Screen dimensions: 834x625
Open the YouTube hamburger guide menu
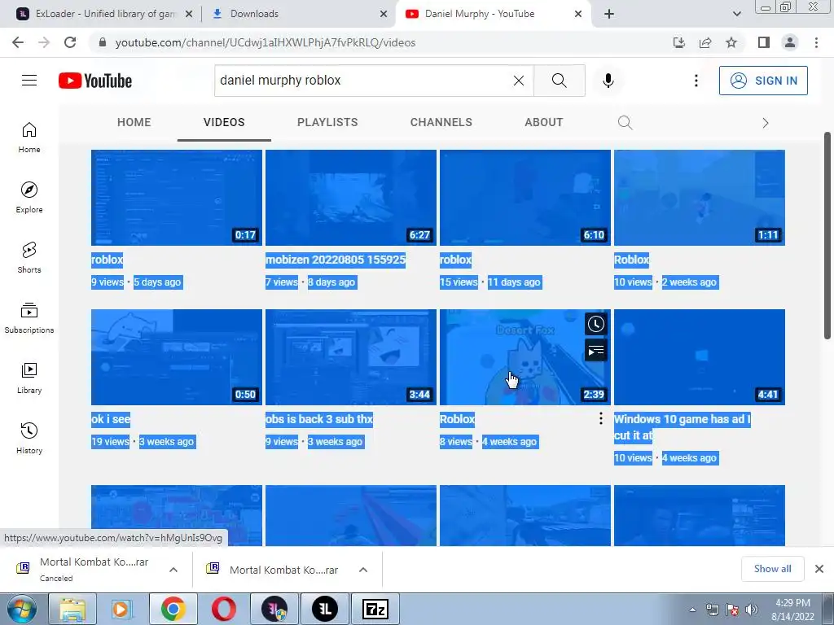click(x=29, y=81)
